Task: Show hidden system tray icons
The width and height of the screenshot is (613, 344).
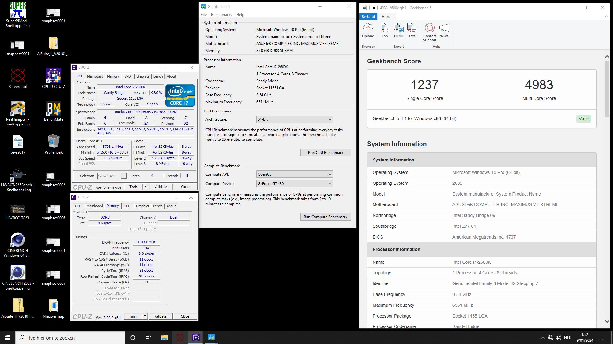Action: 543,338
